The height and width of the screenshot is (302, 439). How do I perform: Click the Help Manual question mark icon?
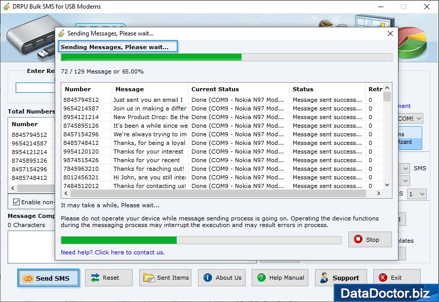[261, 278]
